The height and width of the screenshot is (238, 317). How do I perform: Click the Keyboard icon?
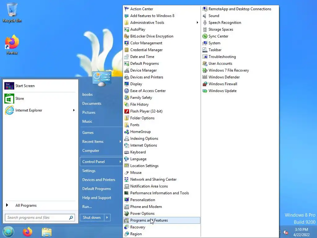[x=127, y=152]
